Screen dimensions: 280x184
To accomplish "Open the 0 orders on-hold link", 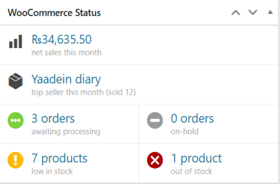I will pyautogui.click(x=192, y=119).
